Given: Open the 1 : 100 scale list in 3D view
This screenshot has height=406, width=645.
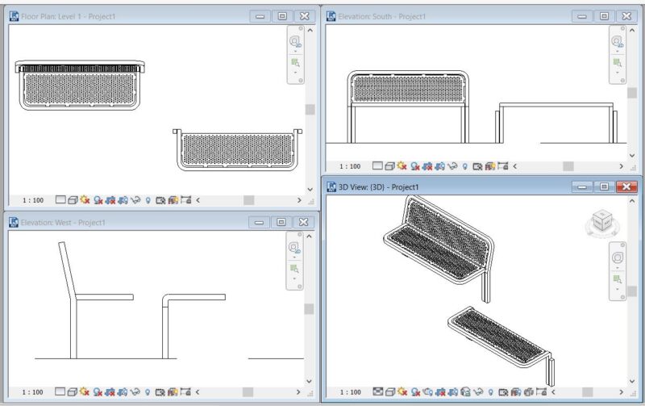Looking at the screenshot, I should (350, 392).
